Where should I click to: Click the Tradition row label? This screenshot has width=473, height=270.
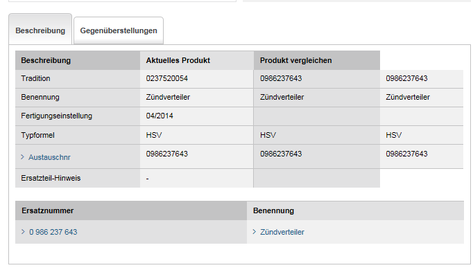35,78
